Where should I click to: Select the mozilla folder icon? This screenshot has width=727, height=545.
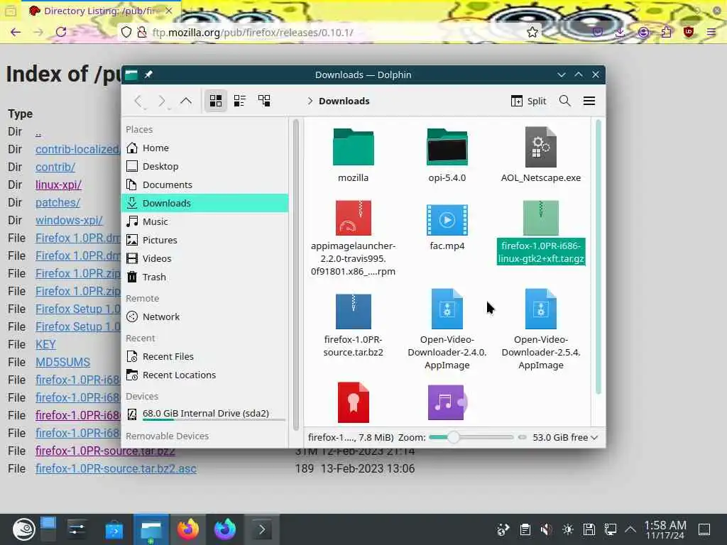pos(354,148)
